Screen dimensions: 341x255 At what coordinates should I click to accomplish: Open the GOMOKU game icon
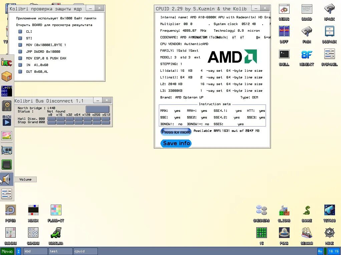[33, 233]
